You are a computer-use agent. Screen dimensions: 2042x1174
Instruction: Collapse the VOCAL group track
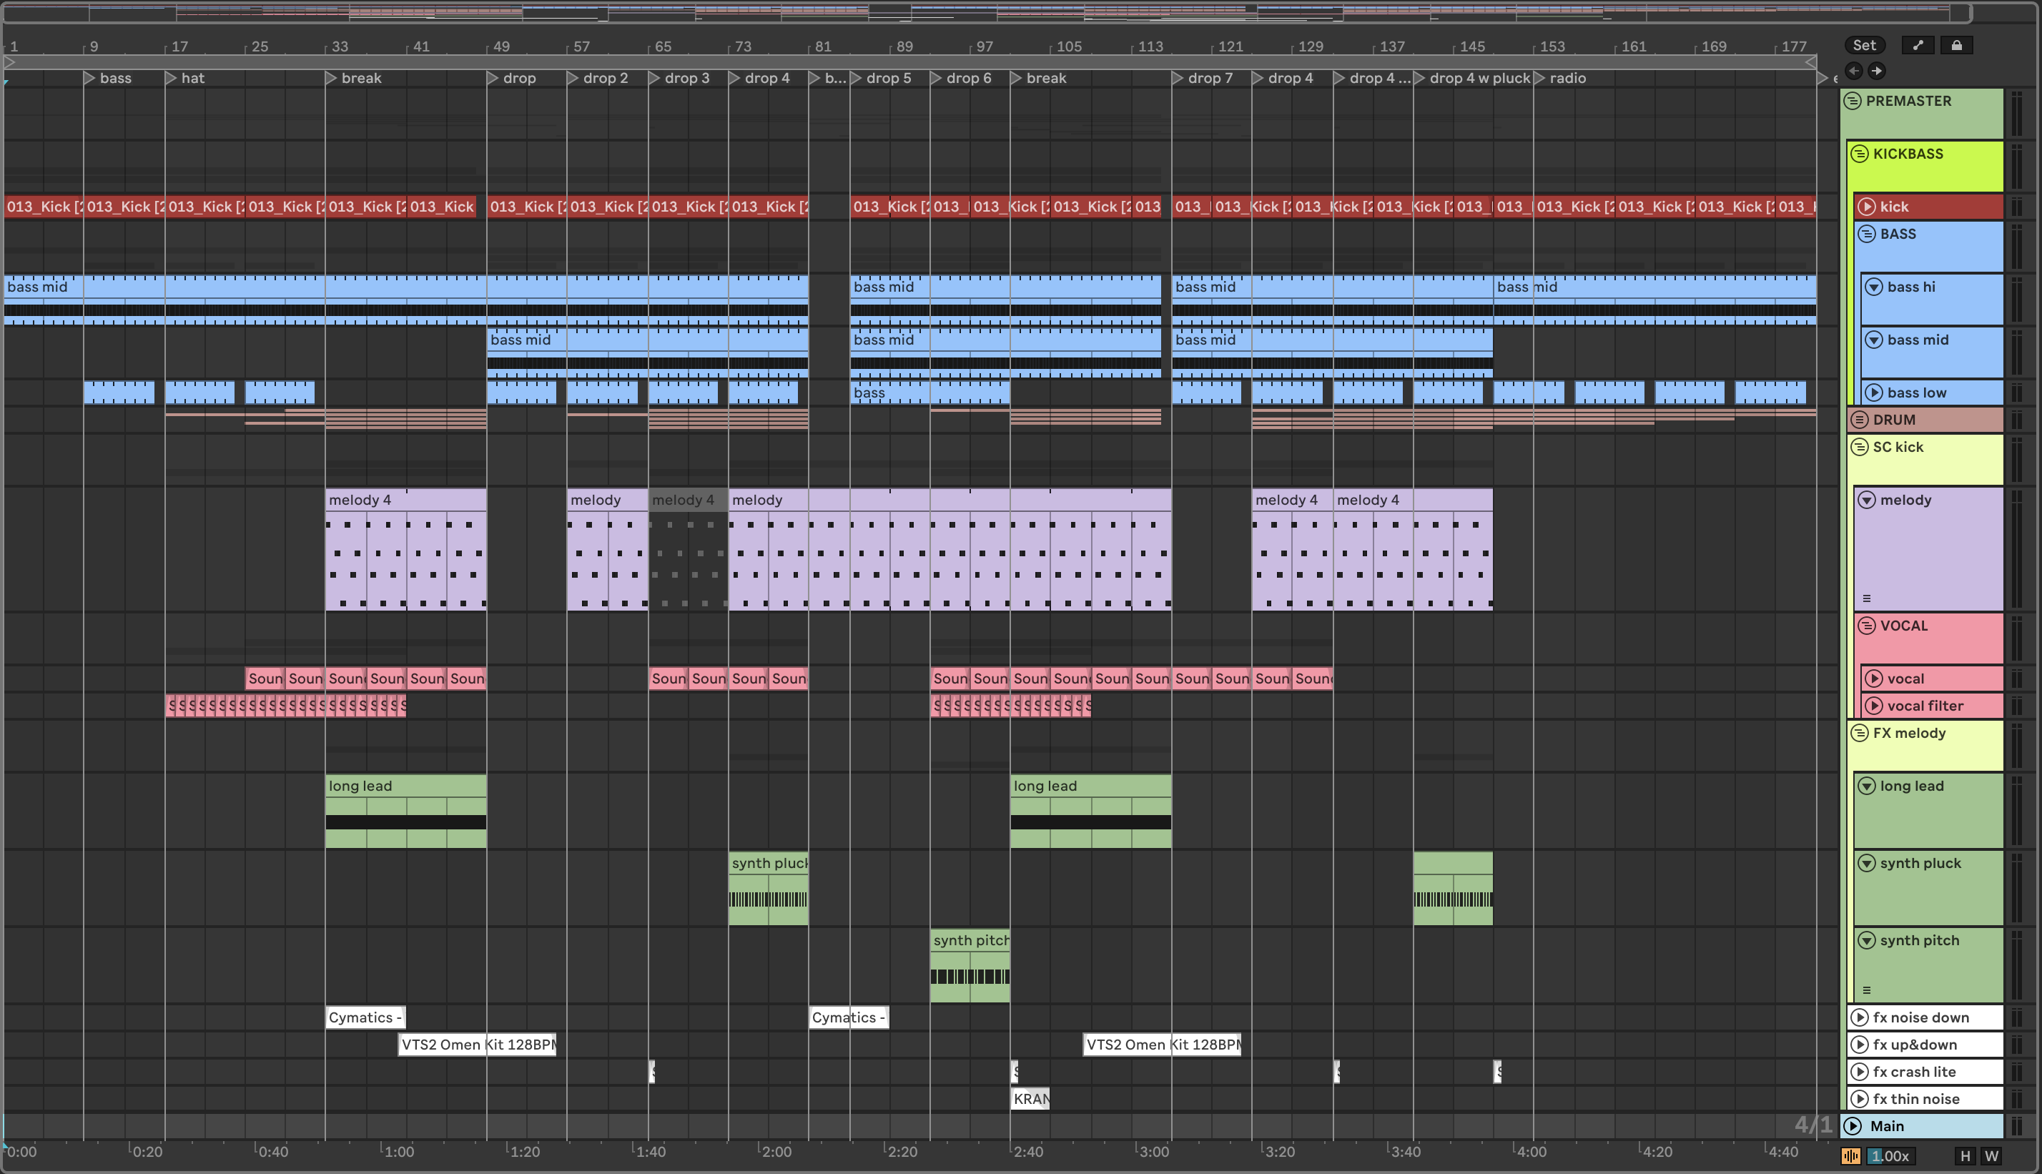[x=1867, y=626]
